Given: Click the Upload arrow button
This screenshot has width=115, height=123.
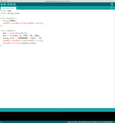Looking at the screenshot, I should pos(5,4).
